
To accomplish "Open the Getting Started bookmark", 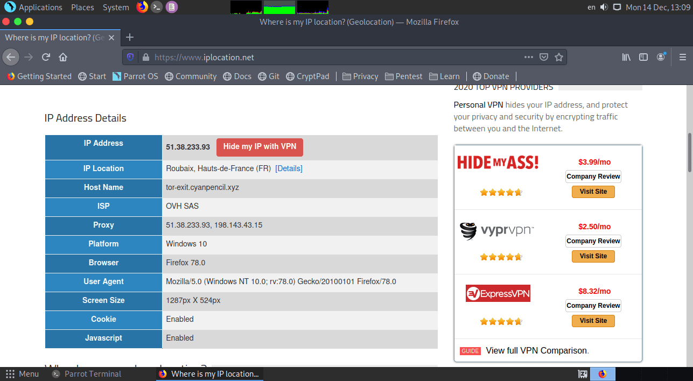I will 39,76.
